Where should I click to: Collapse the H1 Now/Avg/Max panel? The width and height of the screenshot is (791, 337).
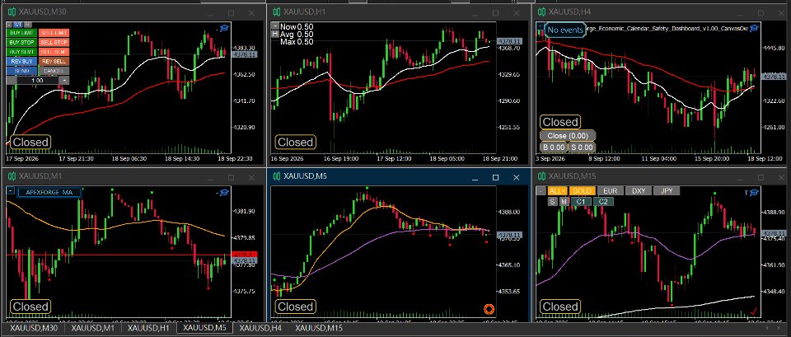(x=275, y=26)
